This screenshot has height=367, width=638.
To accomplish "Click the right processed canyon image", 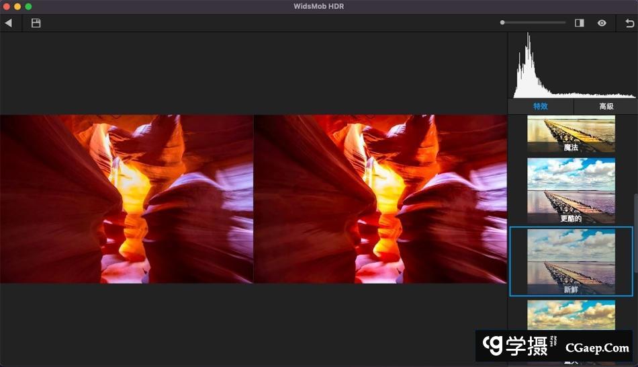I will coord(380,199).
